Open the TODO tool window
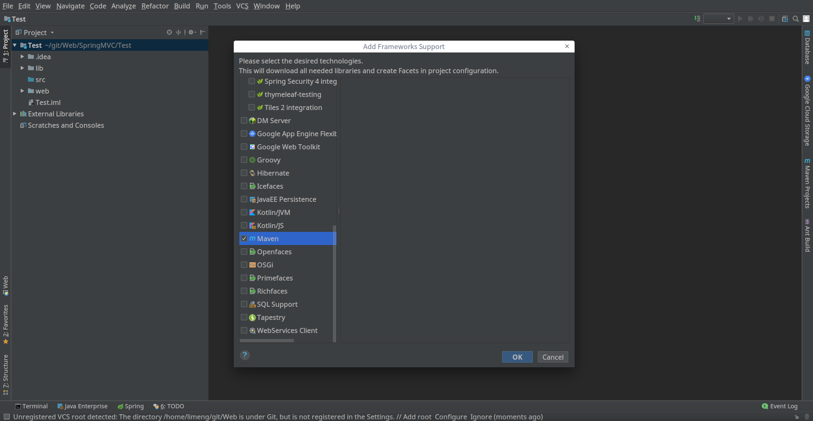Screen dimensions: 813x421 coord(169,406)
